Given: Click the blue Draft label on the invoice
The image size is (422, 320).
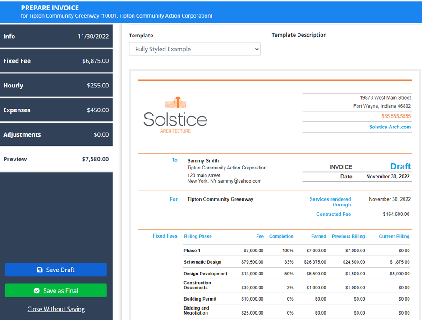Looking at the screenshot, I should 400,166.
